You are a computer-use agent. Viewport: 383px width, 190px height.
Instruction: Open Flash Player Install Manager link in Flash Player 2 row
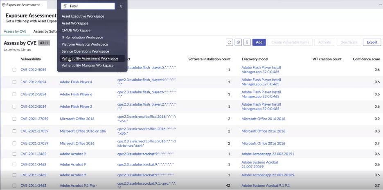pos(261,106)
